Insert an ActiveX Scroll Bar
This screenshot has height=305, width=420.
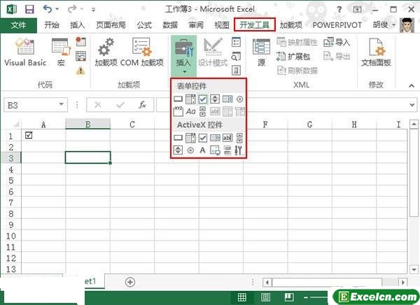(239, 138)
